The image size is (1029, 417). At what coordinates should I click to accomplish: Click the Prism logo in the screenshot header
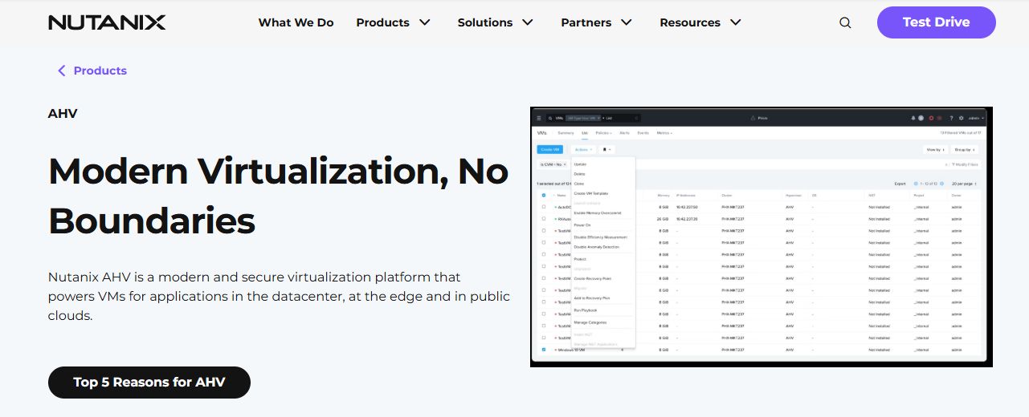pos(758,118)
